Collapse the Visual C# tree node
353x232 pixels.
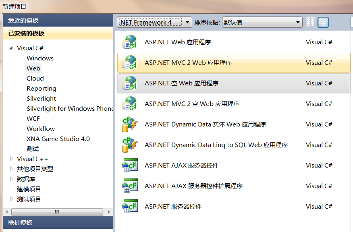pyautogui.click(x=11, y=48)
